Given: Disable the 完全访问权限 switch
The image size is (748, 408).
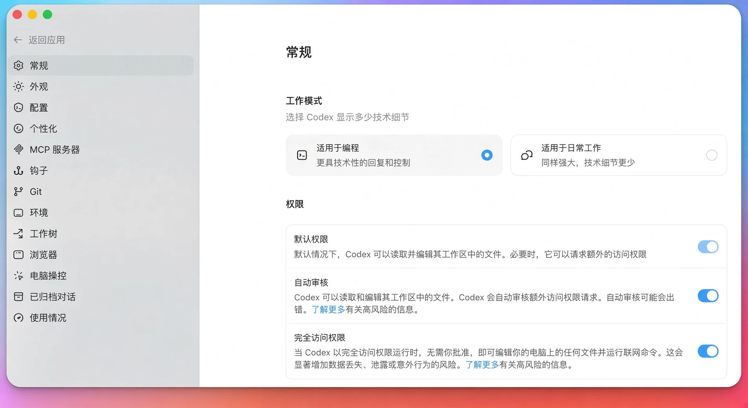Looking at the screenshot, I should [708, 351].
